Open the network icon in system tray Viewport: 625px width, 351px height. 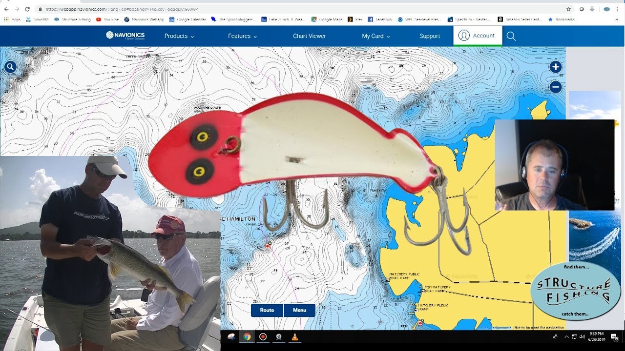click(x=574, y=337)
